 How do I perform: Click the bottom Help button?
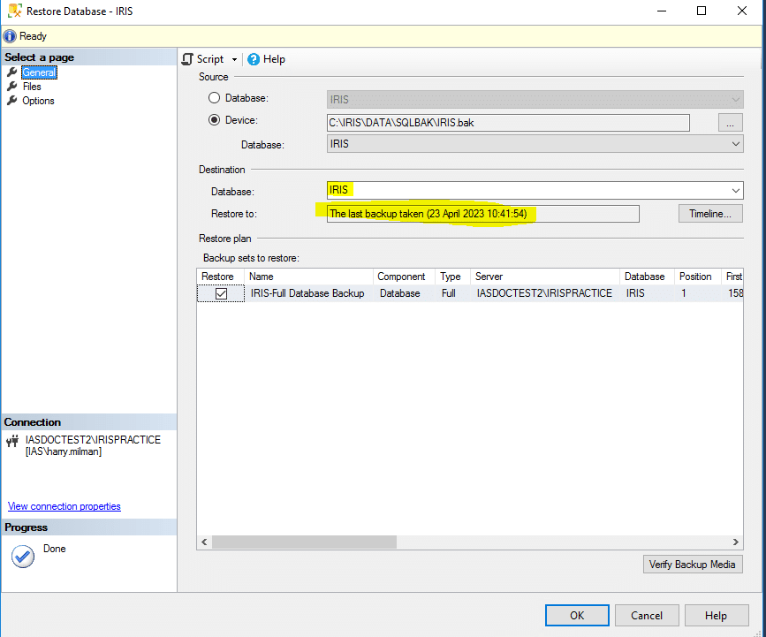pyautogui.click(x=717, y=616)
